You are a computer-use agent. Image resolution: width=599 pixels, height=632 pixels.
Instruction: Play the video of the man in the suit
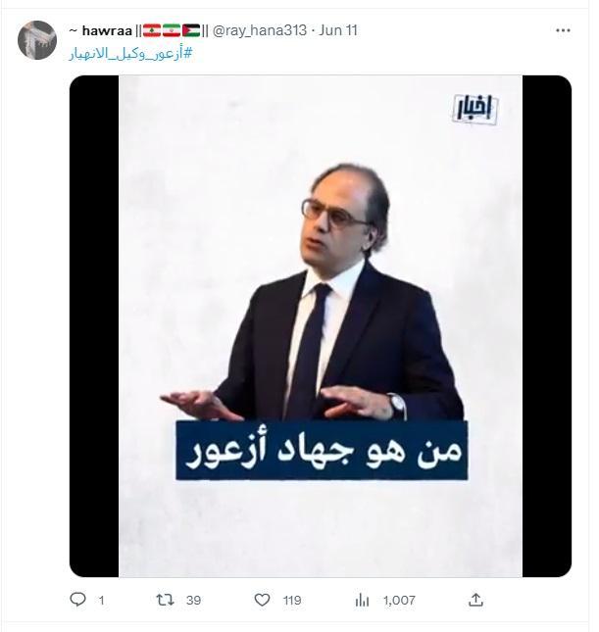(x=321, y=326)
